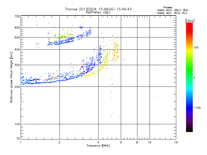The height and width of the screenshot is (155, 207).
Task: Click the 'Frequency [MHz]' axis title
Action: click(98, 146)
